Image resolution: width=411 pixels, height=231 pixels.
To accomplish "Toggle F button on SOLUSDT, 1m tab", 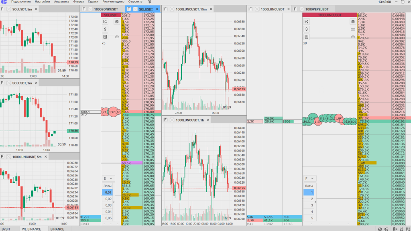I will [2, 83].
